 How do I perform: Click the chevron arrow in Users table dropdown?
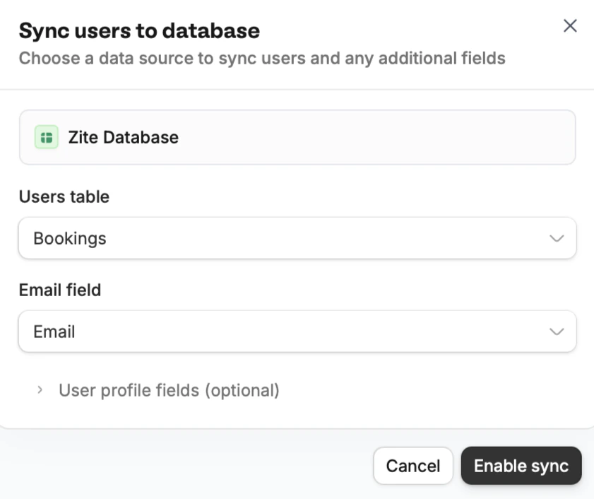[x=557, y=238]
